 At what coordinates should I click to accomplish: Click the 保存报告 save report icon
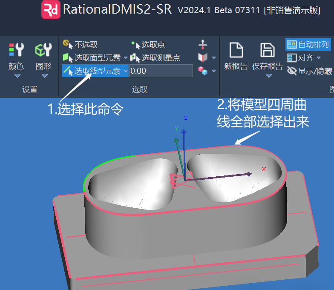click(x=267, y=50)
